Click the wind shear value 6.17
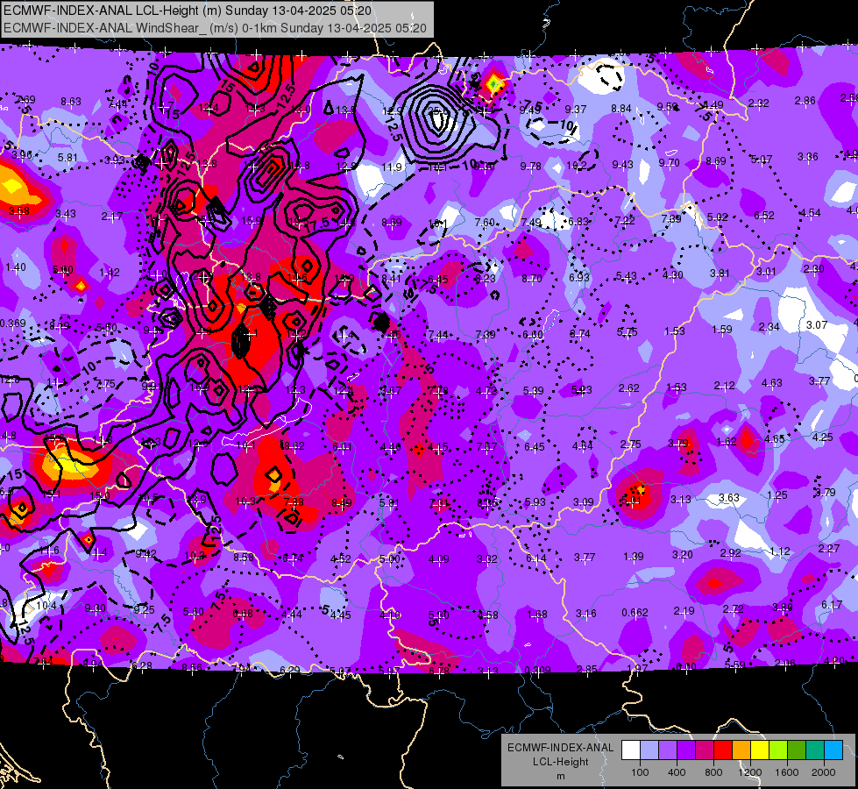Viewport: 858px width, 789px height. point(832,605)
